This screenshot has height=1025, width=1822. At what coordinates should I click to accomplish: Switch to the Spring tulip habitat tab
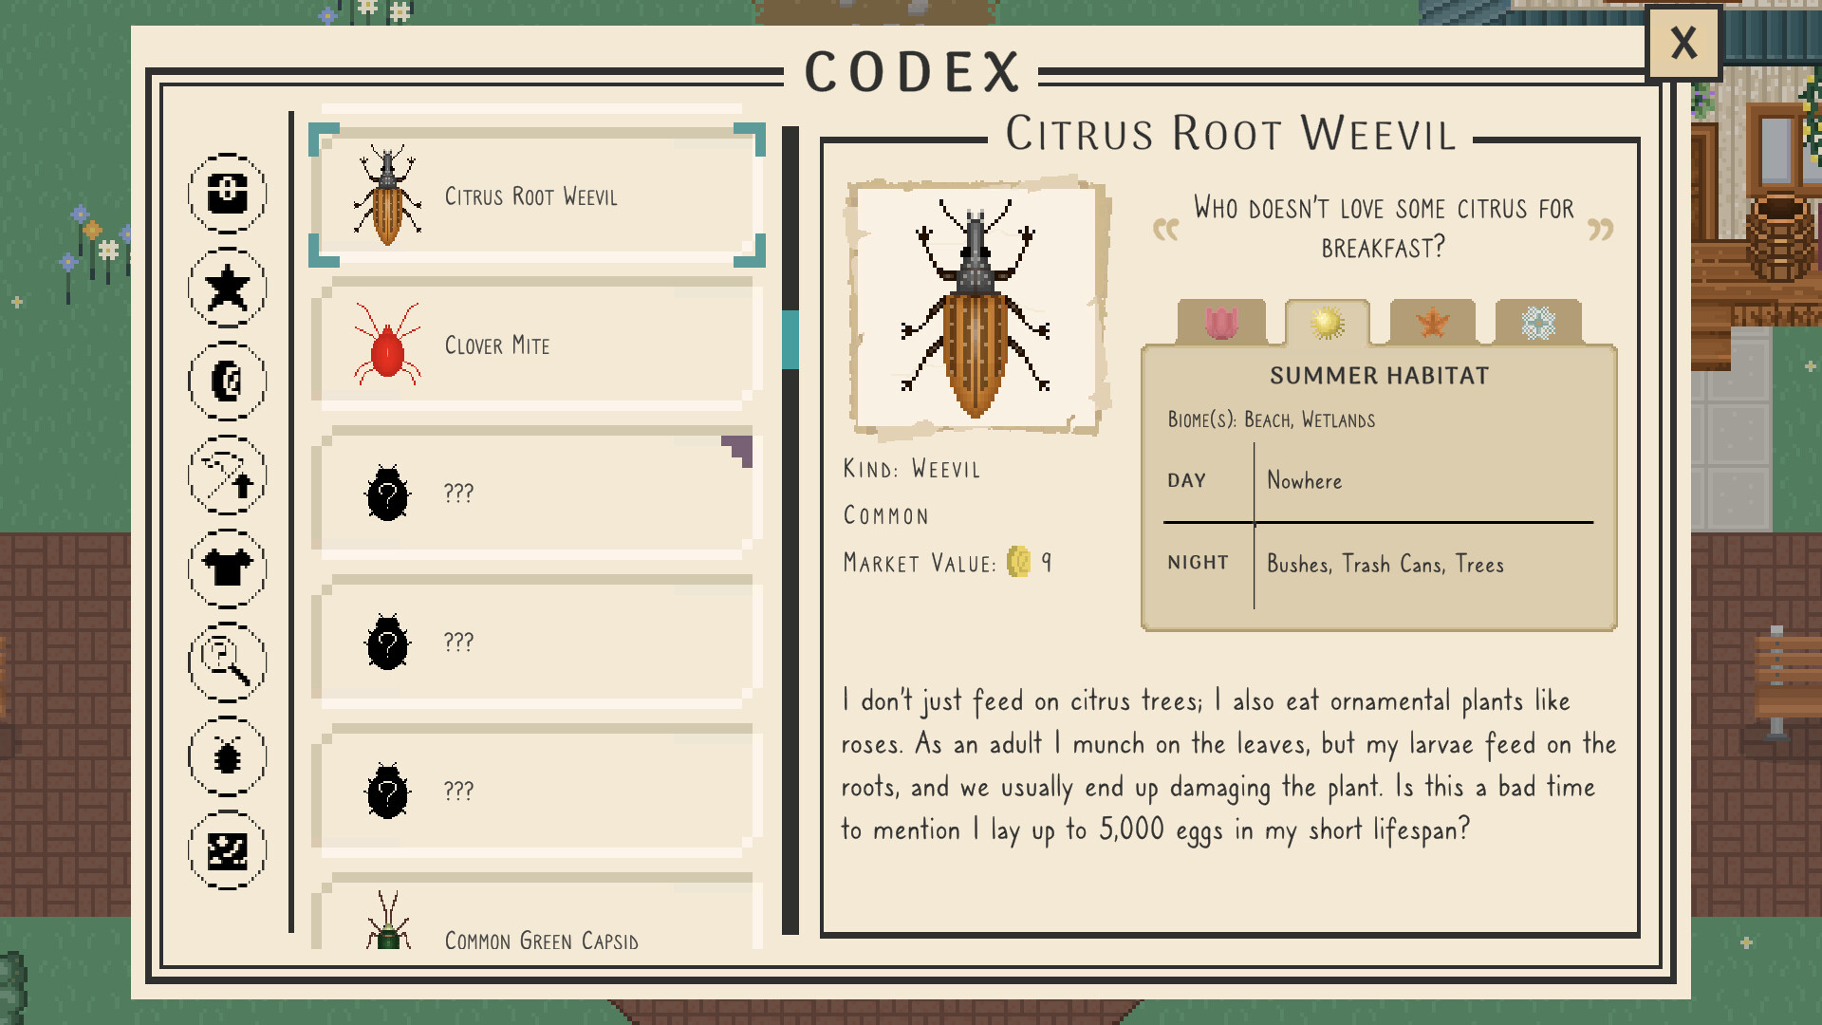(1223, 324)
